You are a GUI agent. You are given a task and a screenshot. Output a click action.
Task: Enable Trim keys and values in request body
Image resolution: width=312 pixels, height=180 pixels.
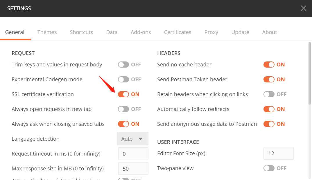pos(123,64)
